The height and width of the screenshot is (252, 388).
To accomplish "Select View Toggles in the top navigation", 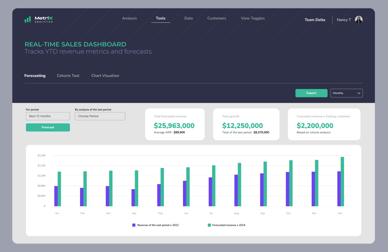I will pyautogui.click(x=253, y=18).
